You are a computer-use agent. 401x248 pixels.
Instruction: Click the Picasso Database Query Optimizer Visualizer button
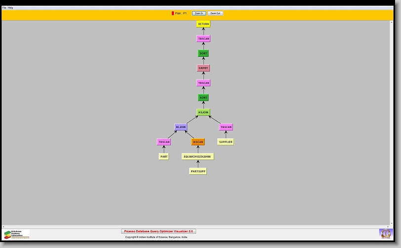(x=159, y=231)
